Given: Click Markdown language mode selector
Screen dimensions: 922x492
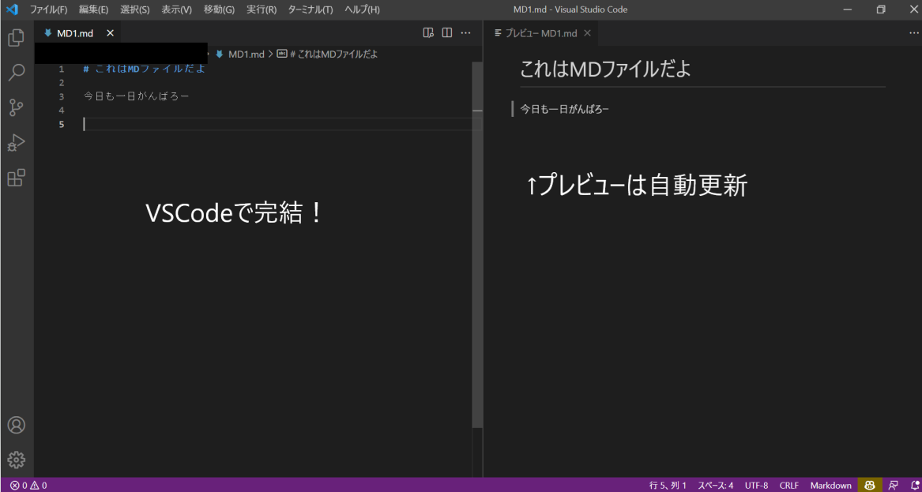Looking at the screenshot, I should [x=831, y=486].
